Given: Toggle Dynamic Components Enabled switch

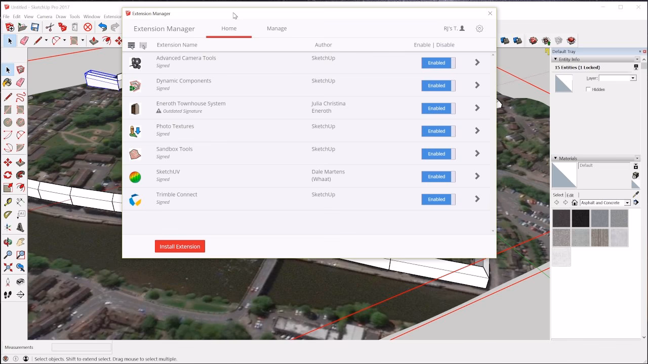Looking at the screenshot, I should pos(438,85).
